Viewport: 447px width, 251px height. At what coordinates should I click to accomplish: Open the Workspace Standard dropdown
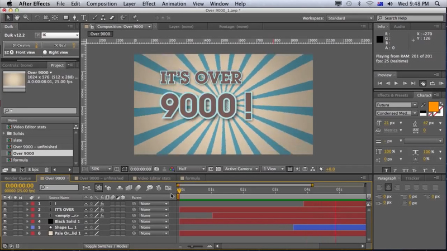[x=350, y=18]
